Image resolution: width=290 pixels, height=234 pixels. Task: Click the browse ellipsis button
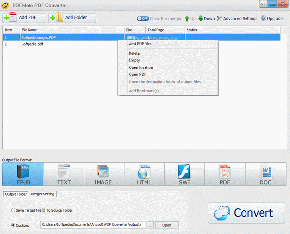(x=151, y=225)
